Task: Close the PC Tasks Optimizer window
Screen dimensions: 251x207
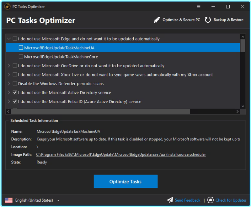Action: point(243,7)
